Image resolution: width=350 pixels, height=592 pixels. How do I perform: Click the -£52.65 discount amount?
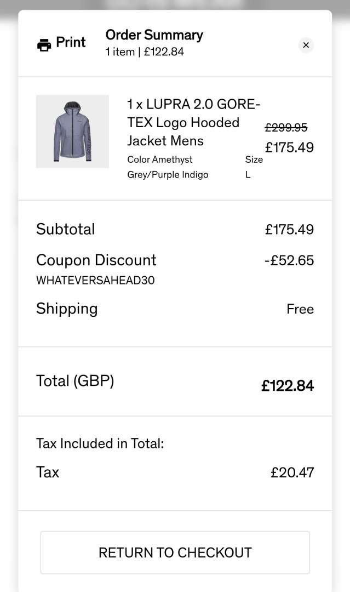coord(289,260)
